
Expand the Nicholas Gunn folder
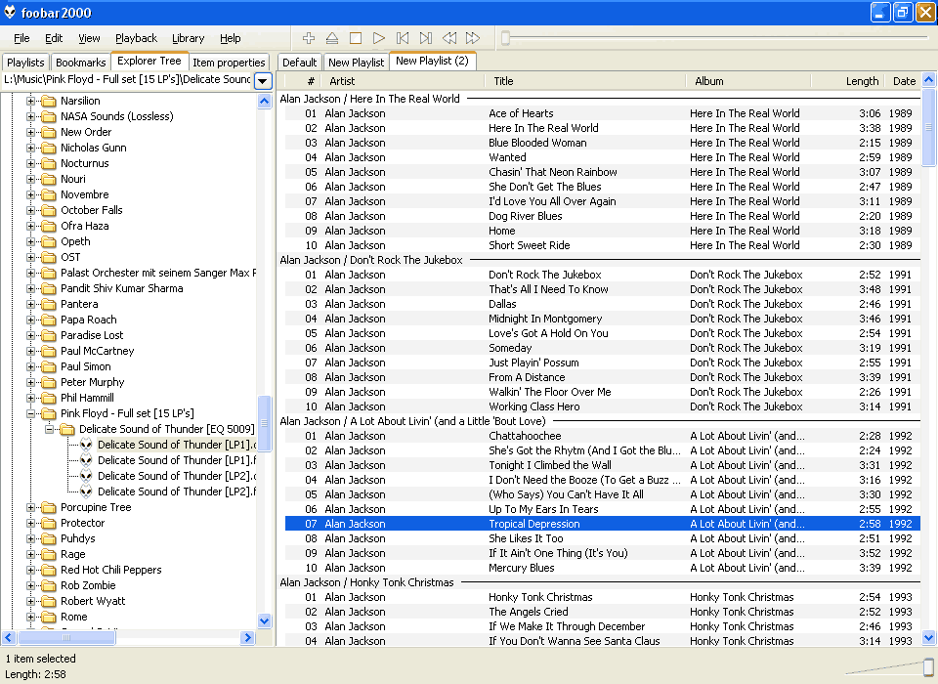coord(30,148)
